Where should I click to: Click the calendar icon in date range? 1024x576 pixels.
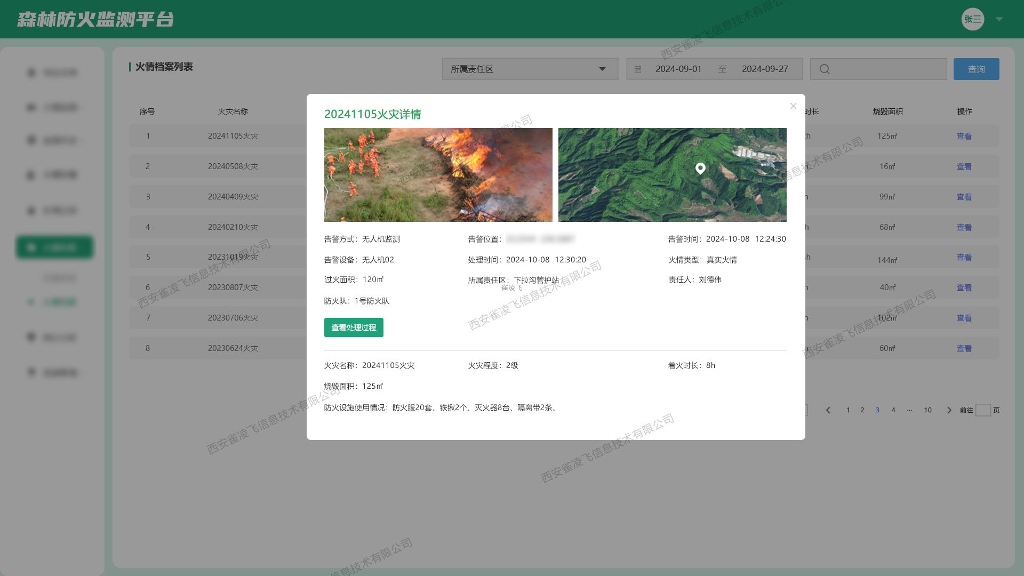(x=638, y=69)
